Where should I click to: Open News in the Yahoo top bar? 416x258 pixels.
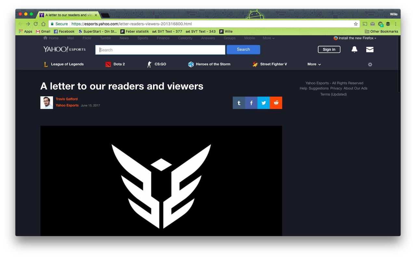[x=124, y=38]
